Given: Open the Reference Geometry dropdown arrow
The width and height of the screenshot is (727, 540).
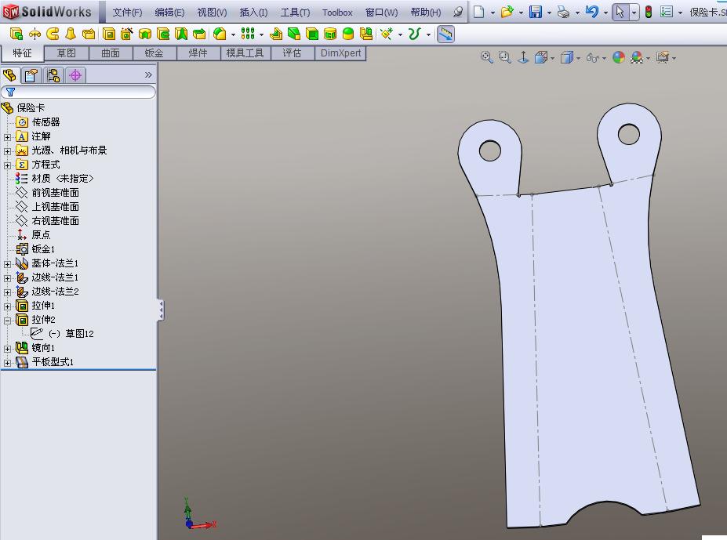Looking at the screenshot, I should [x=400, y=34].
